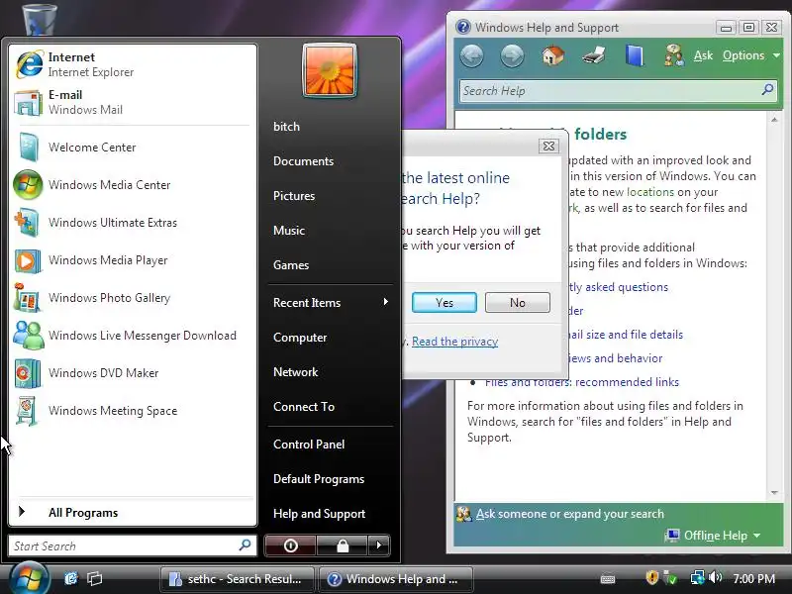Viewport: 792px width, 594px height.
Task: Open 'size and file details' help link
Action: pyautogui.click(x=626, y=335)
